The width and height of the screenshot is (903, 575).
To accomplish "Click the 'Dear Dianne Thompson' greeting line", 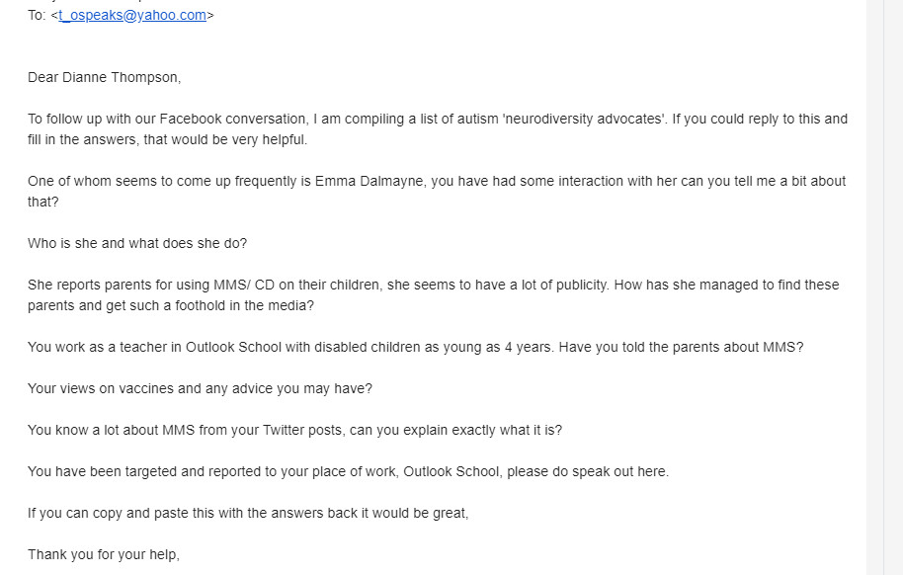I will pos(104,77).
